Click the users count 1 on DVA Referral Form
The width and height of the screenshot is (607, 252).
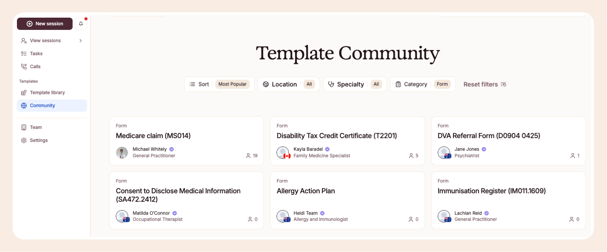pyautogui.click(x=575, y=156)
